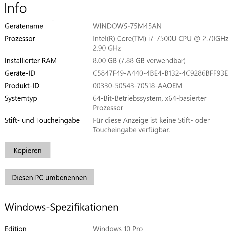
Task: Click the Prozessor label
Action: [x=20, y=39]
